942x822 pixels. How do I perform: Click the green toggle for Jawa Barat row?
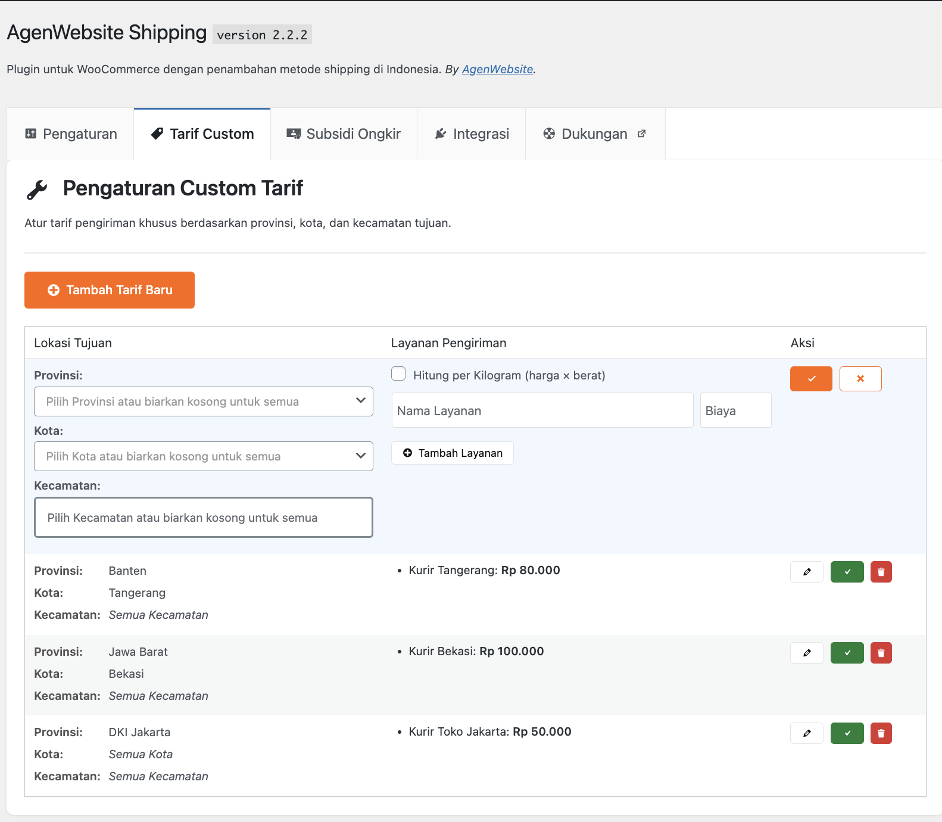coord(847,653)
